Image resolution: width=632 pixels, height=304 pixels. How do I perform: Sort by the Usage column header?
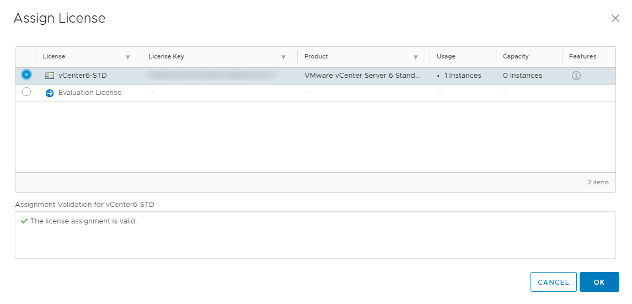(x=446, y=56)
